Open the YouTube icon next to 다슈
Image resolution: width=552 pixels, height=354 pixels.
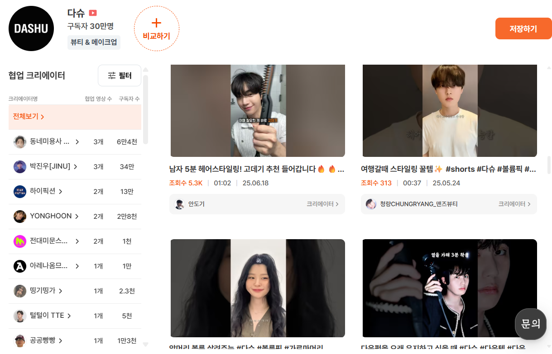[x=93, y=13]
